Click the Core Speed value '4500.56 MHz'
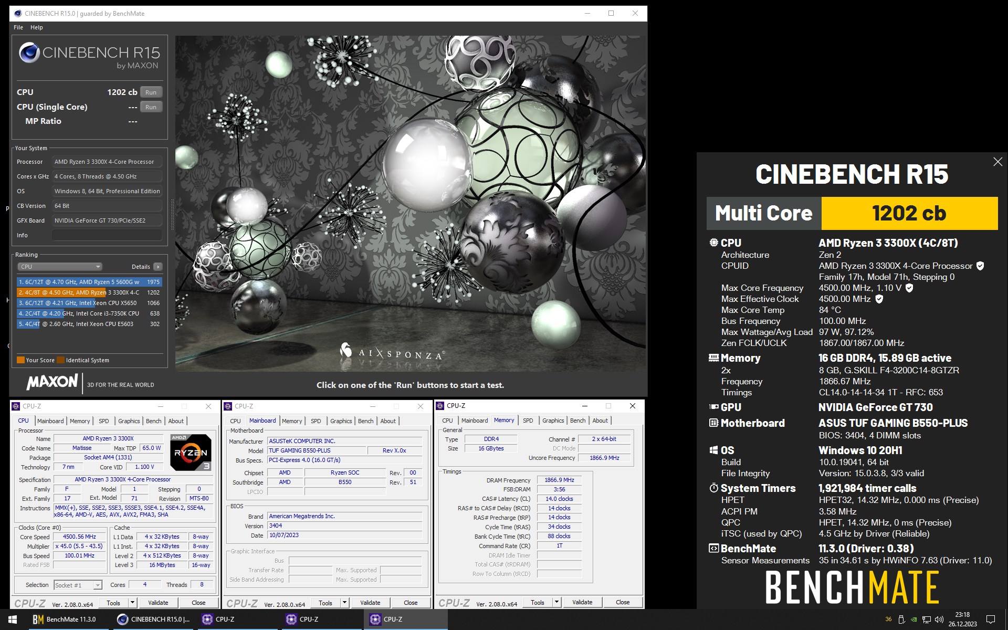Screen dimensions: 1008x630 point(79,537)
